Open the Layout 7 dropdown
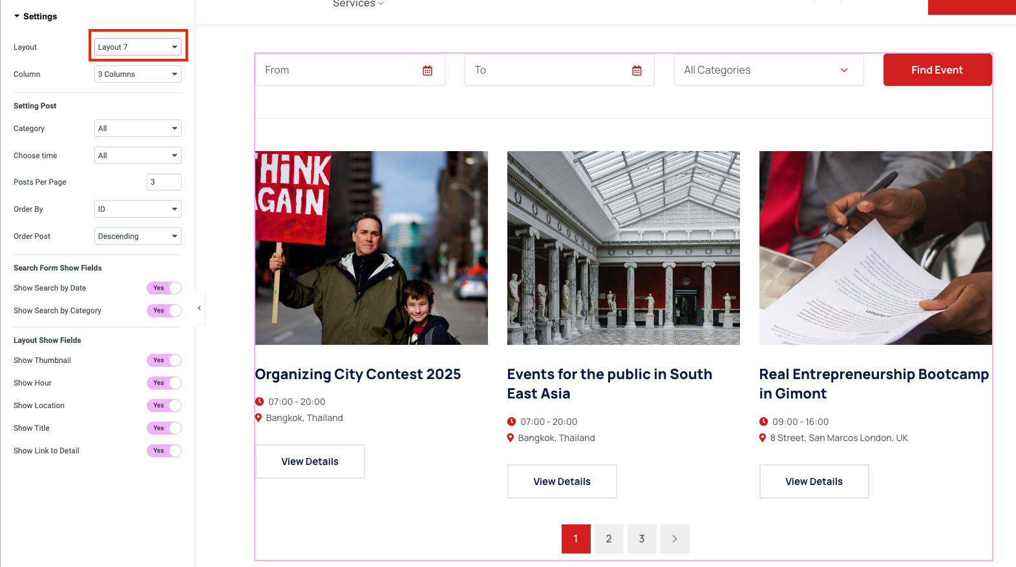1016x567 pixels. click(x=138, y=47)
